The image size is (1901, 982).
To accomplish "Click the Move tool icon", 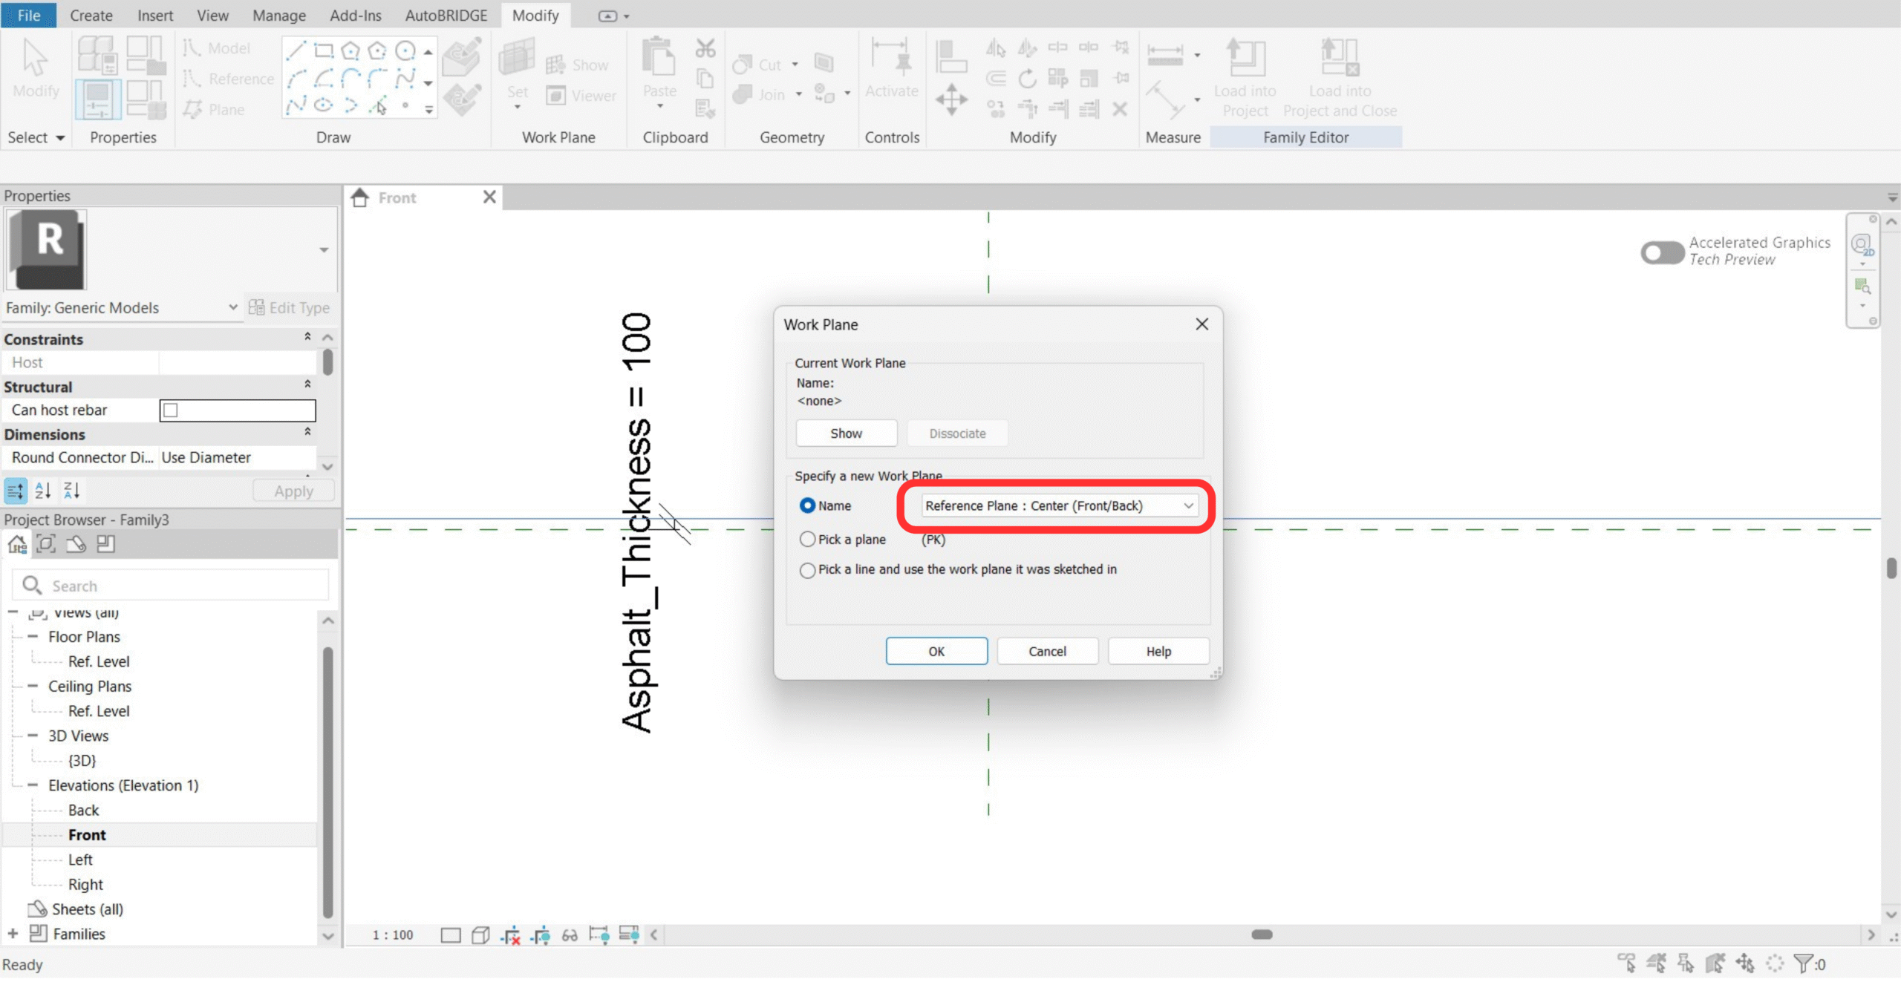I will [x=951, y=99].
